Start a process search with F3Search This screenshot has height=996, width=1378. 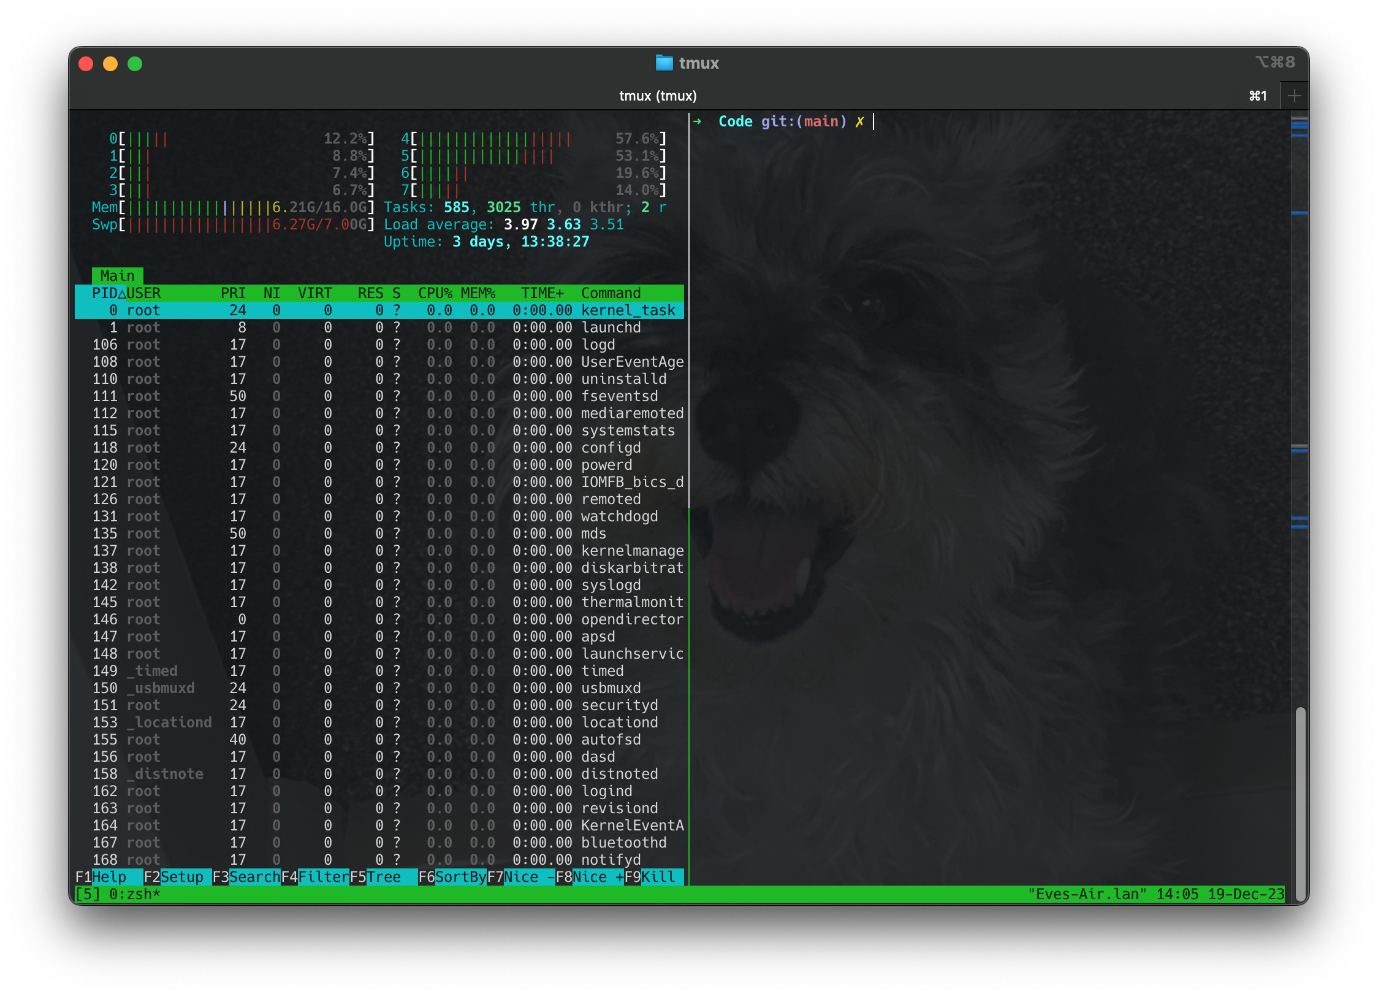247,877
